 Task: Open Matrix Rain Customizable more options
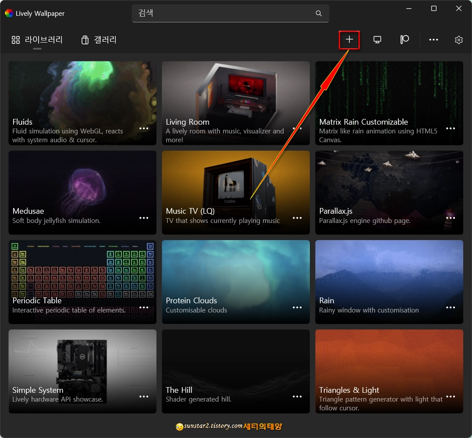coord(451,129)
